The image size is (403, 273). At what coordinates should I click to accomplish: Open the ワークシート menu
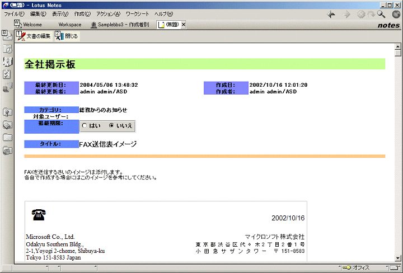(138, 14)
